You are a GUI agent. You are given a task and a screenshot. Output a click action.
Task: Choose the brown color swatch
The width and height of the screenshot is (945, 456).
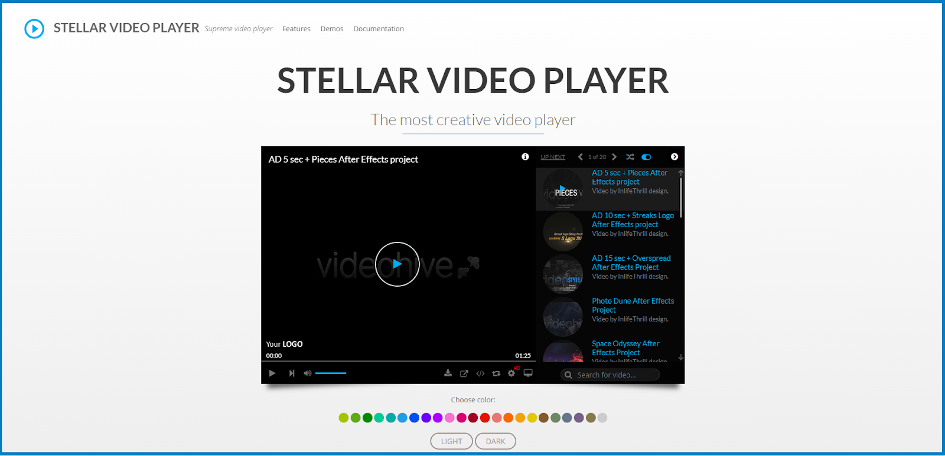pos(543,418)
